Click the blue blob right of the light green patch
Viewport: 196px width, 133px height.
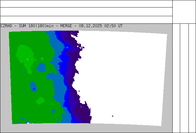tap(41, 67)
